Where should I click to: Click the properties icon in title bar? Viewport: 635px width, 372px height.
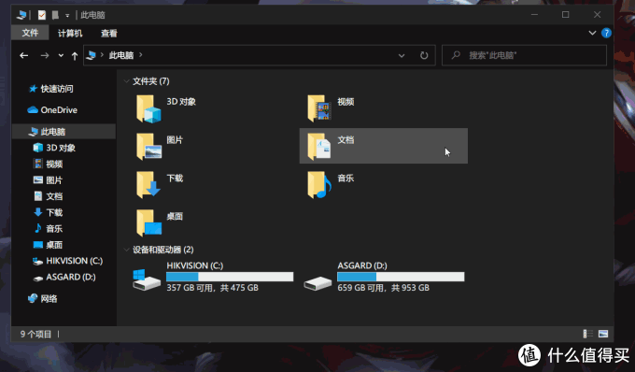(41, 15)
